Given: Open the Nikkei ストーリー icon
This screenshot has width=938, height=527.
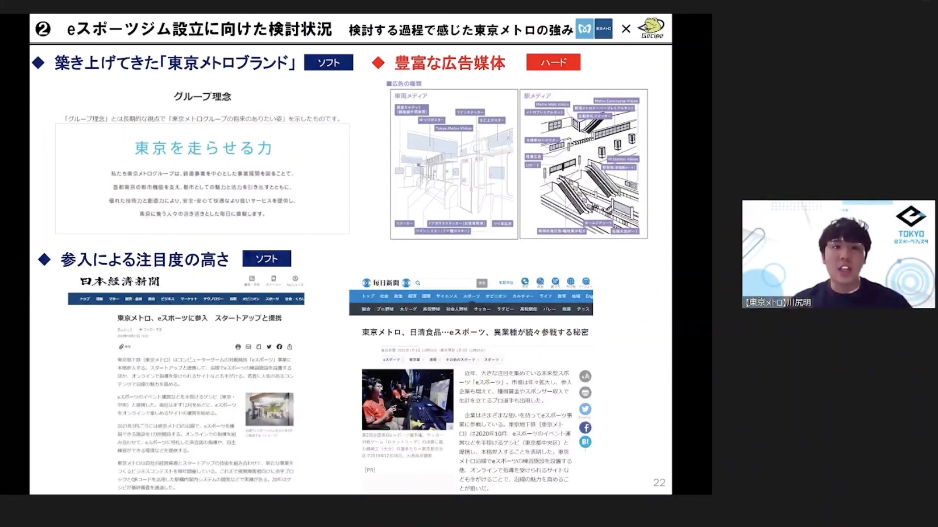Looking at the screenshot, I should pos(273,281).
